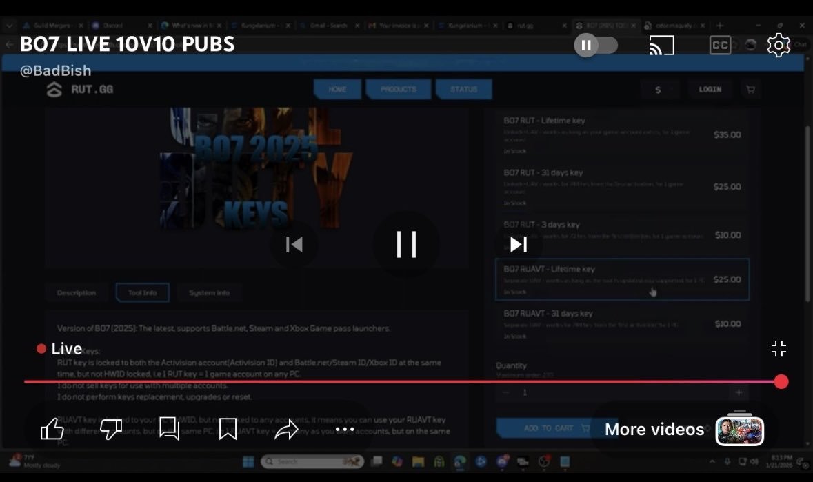Open the browser tab list chevron
This screenshot has width=813, height=482.
[x=9, y=25]
